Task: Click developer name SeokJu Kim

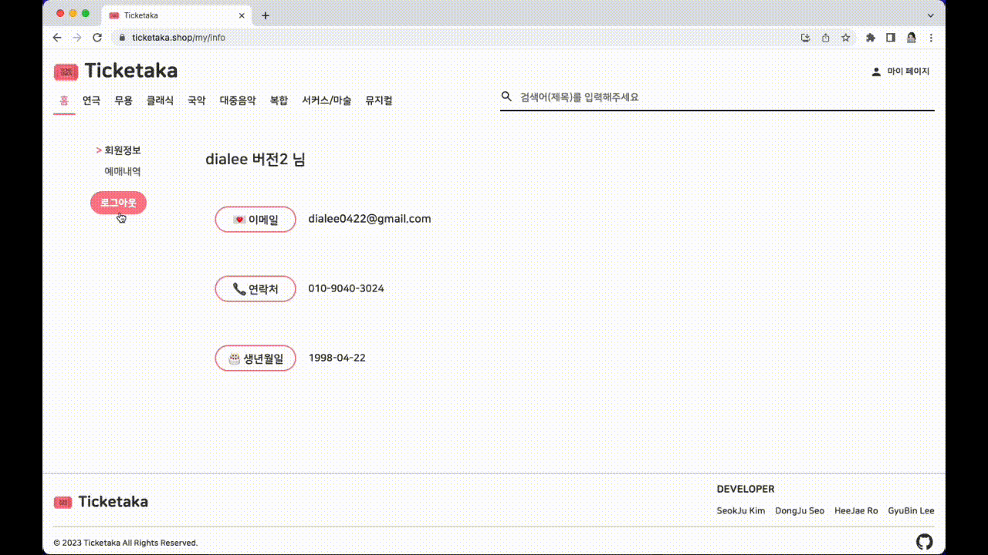Action: pos(741,511)
